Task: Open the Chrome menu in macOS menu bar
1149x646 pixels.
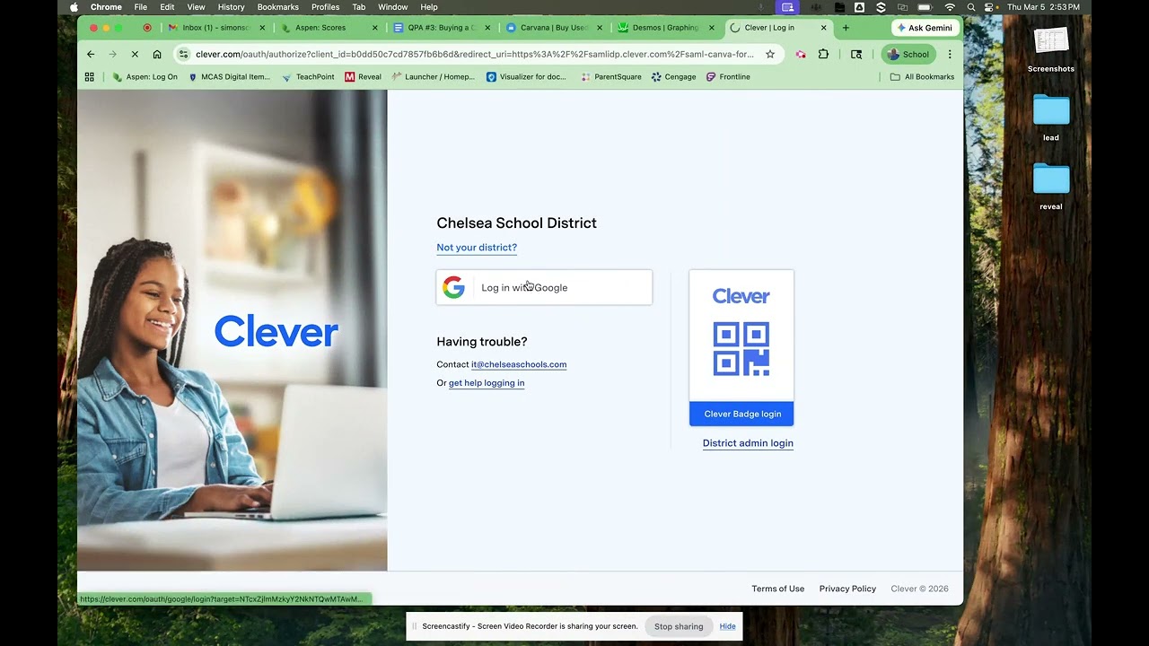Action: tap(106, 7)
